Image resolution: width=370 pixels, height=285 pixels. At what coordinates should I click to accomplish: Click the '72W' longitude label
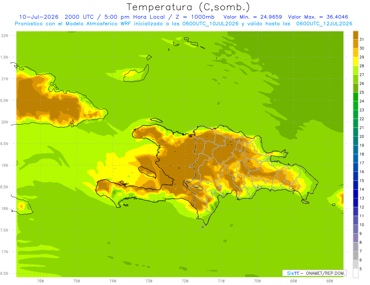pyautogui.click(x=185, y=281)
